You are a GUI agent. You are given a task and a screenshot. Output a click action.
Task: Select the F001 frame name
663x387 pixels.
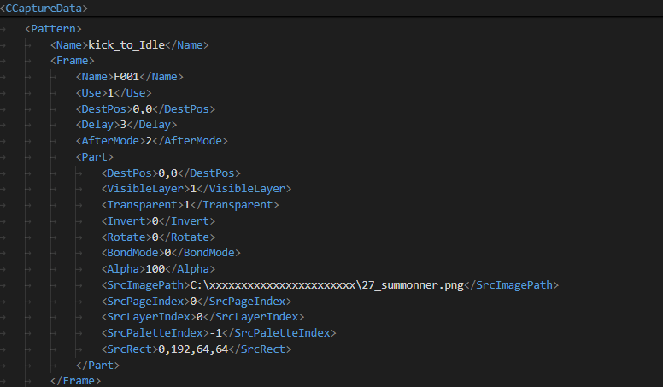pyautogui.click(x=126, y=77)
